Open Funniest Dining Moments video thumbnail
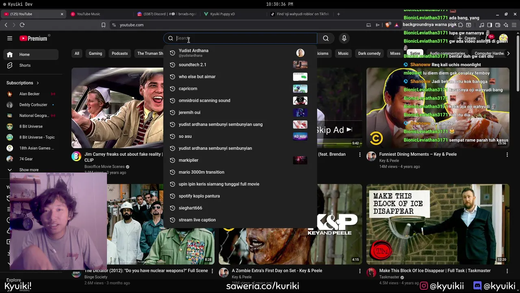The width and height of the screenshot is (520, 293). coord(438,108)
